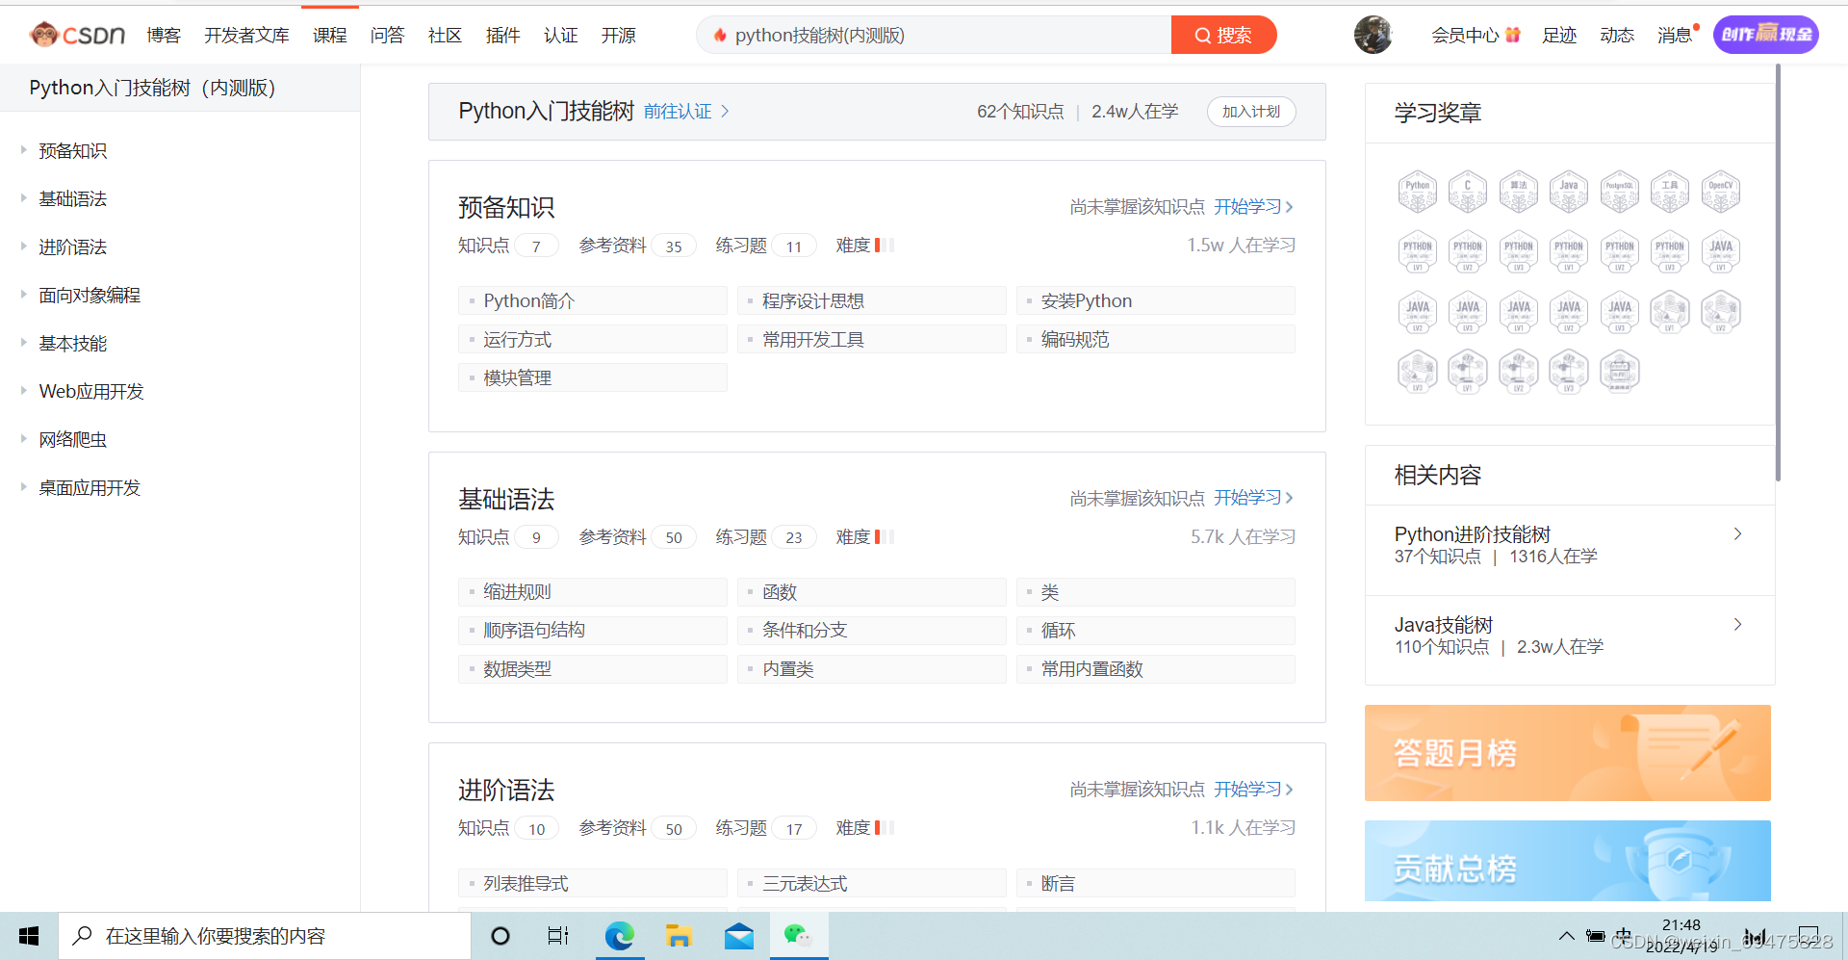Open the user avatar profile menu

[1373, 35]
